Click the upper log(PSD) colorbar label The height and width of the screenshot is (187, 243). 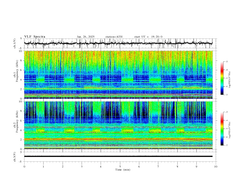point(229,80)
